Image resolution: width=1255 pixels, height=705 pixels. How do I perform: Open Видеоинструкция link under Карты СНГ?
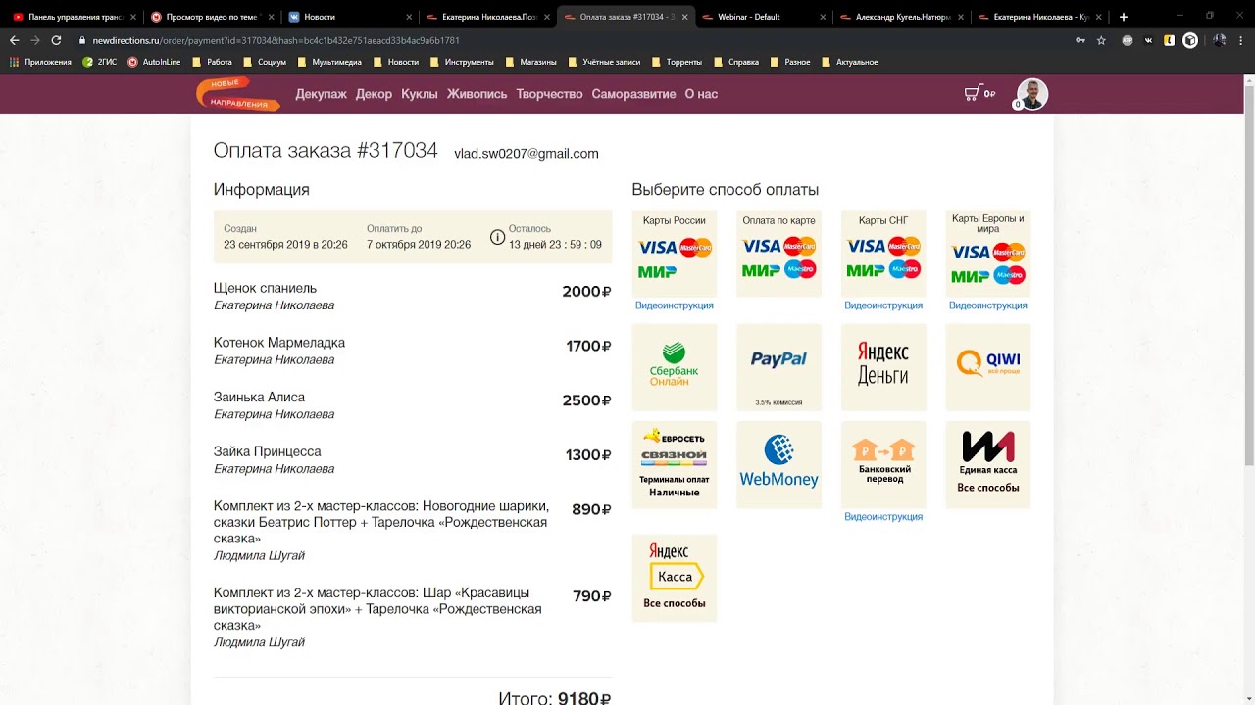point(883,305)
